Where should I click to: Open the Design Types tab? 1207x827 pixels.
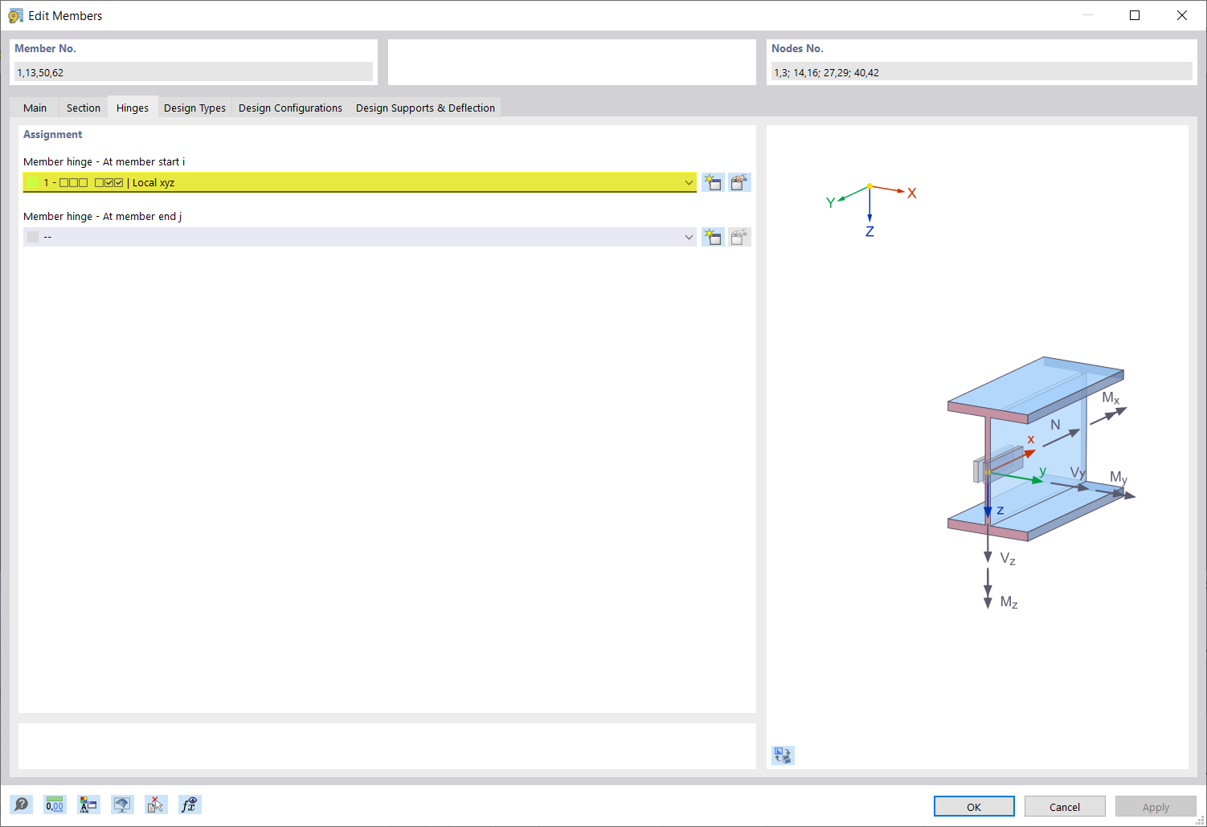(x=194, y=108)
